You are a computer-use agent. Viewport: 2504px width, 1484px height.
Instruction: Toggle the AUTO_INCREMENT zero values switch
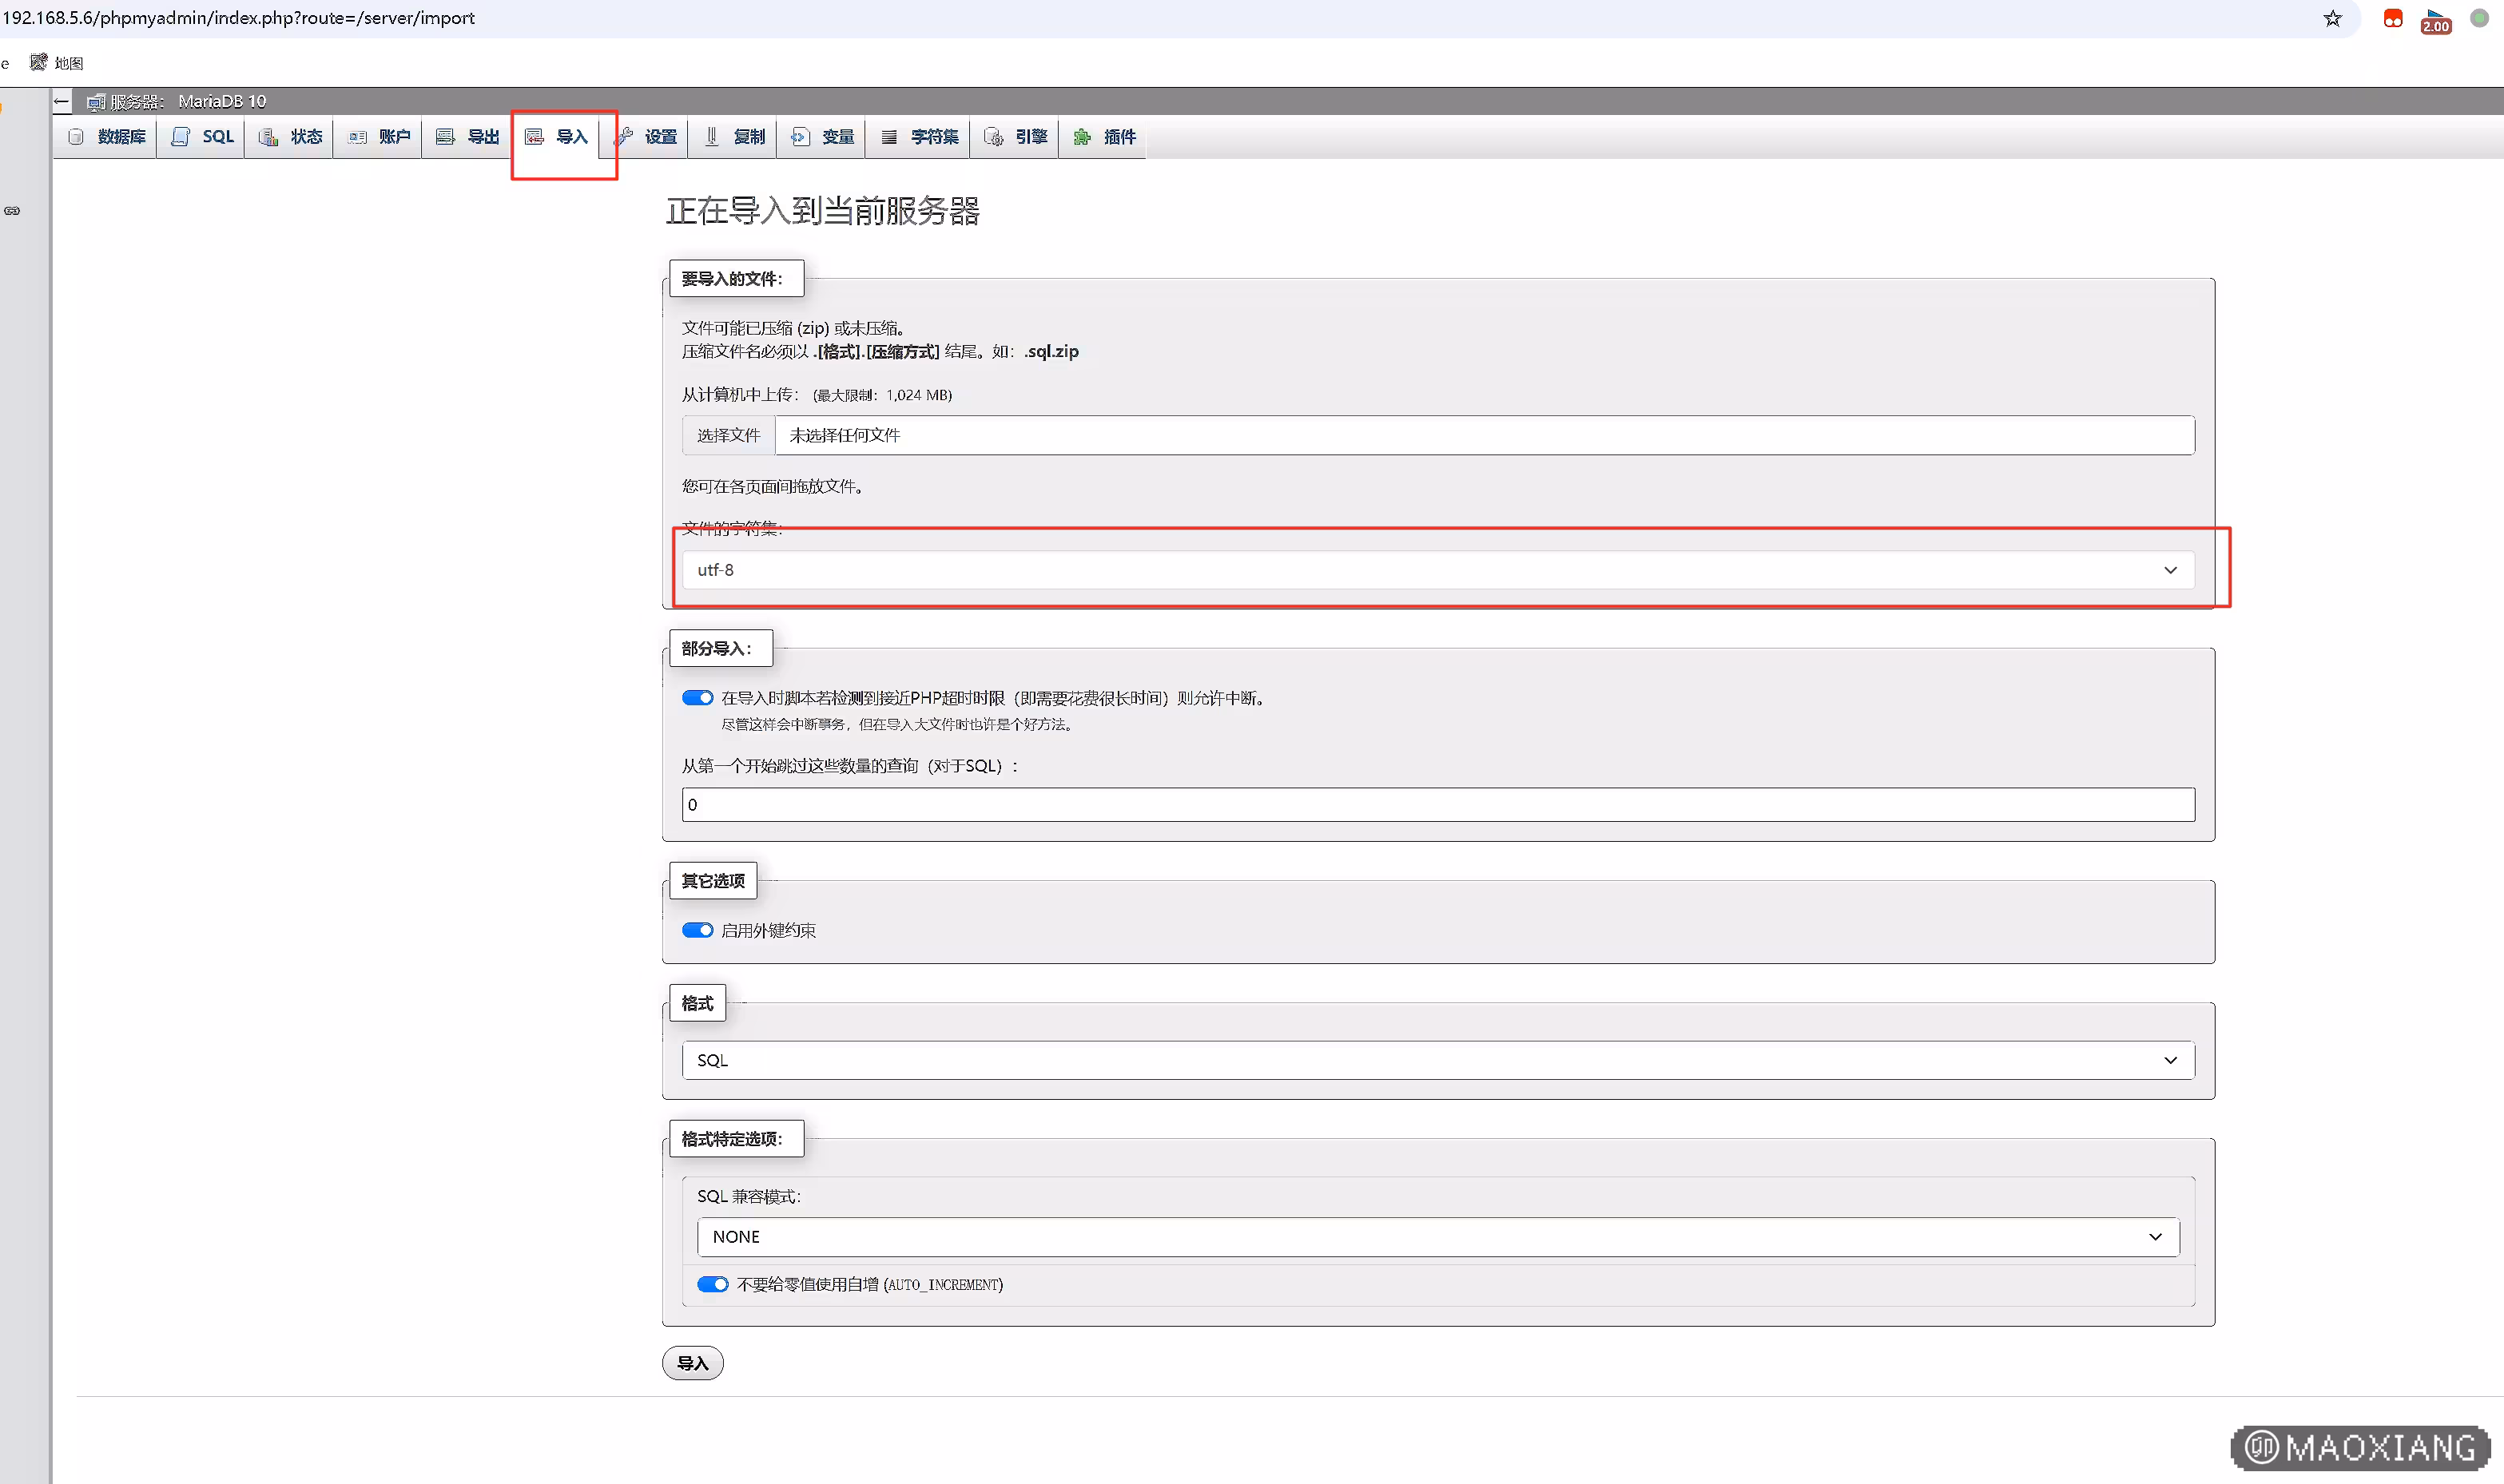click(712, 1284)
